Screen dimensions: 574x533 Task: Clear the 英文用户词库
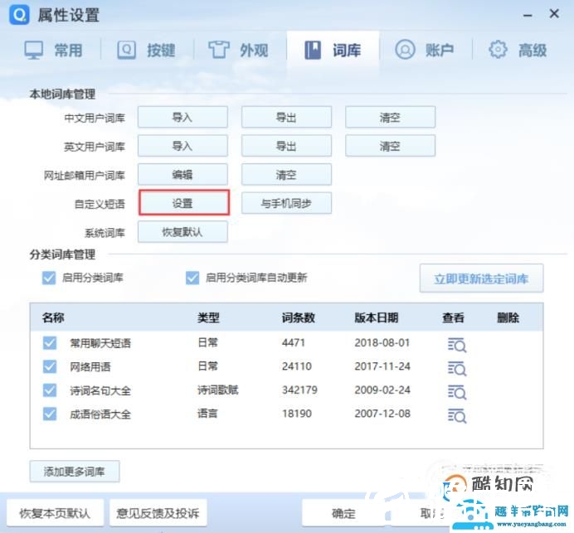tap(390, 146)
